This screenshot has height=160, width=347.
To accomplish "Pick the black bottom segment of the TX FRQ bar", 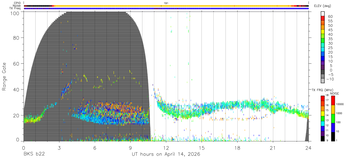I will [323, 139].
